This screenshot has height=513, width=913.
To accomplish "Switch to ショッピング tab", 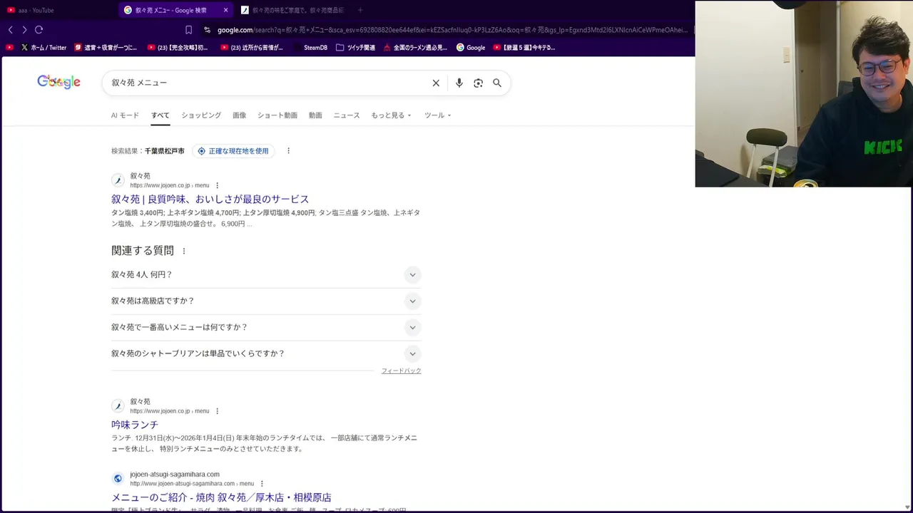I will [x=201, y=115].
